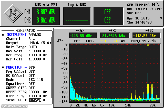Viewport: 164px width, 108px height.
Task: Click cursor B readout -113.59 dBr
Action: (x=146, y=36)
